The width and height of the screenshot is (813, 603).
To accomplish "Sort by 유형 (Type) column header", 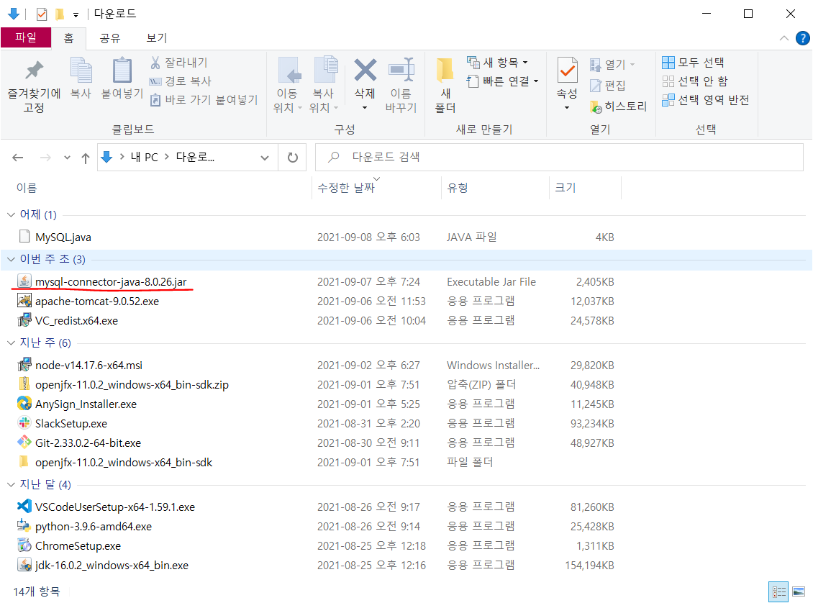I will 458,188.
